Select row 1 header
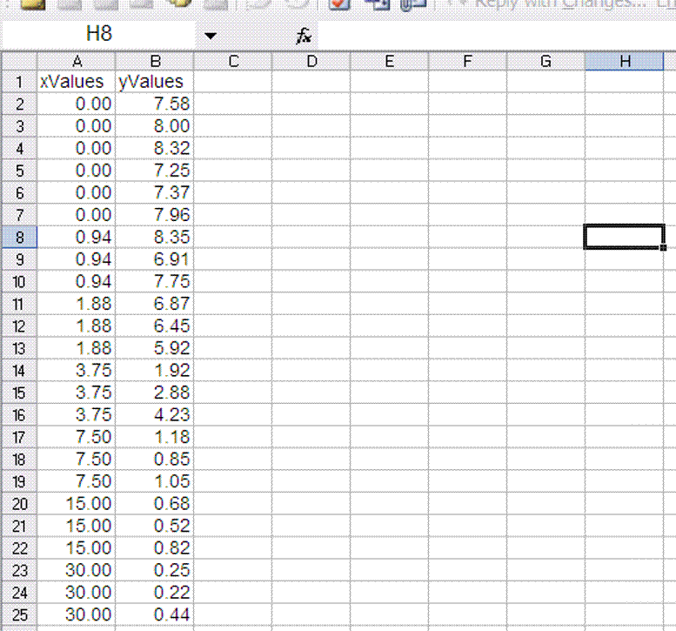This screenshot has width=676, height=631. click(19, 82)
